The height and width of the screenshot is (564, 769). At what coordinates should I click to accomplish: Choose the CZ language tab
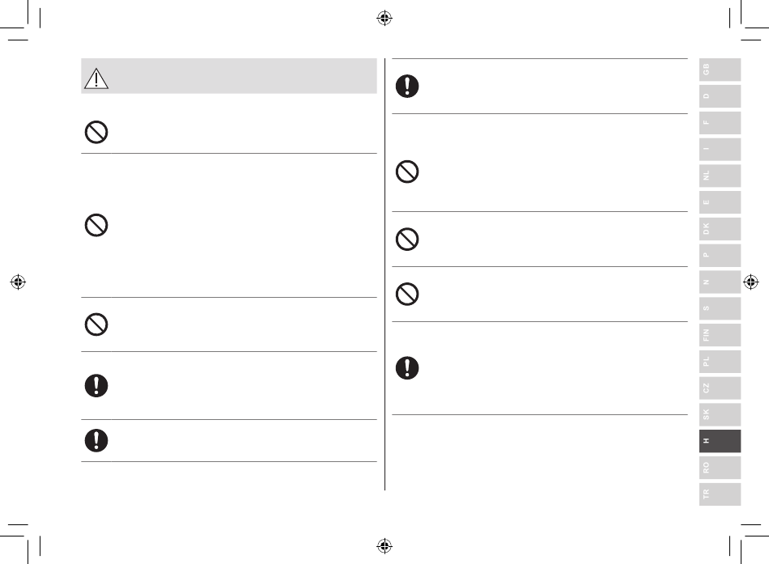720,388
